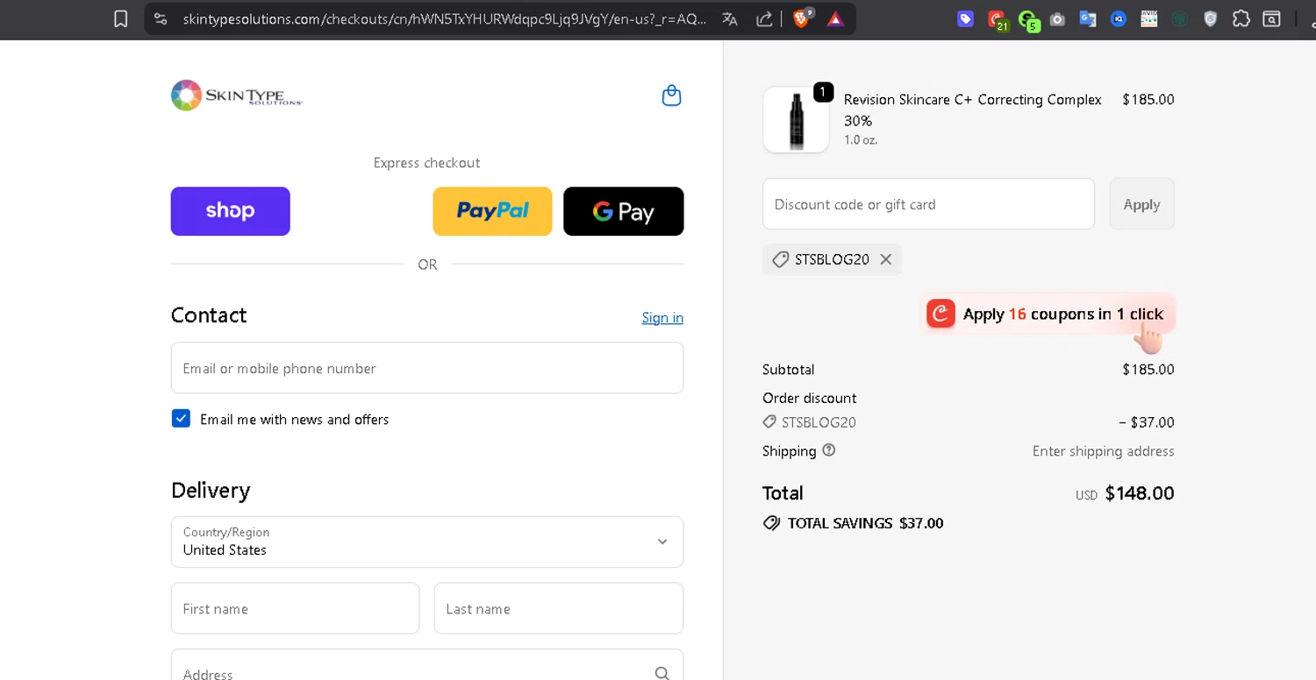The height and width of the screenshot is (680, 1316).
Task: Click the Discount code or gift card field
Action: coord(928,204)
